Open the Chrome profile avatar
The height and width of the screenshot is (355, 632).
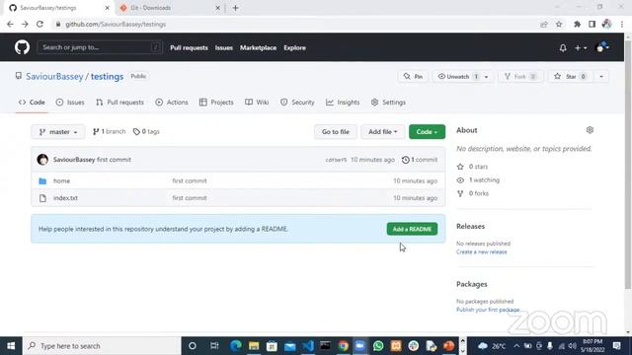click(x=606, y=24)
